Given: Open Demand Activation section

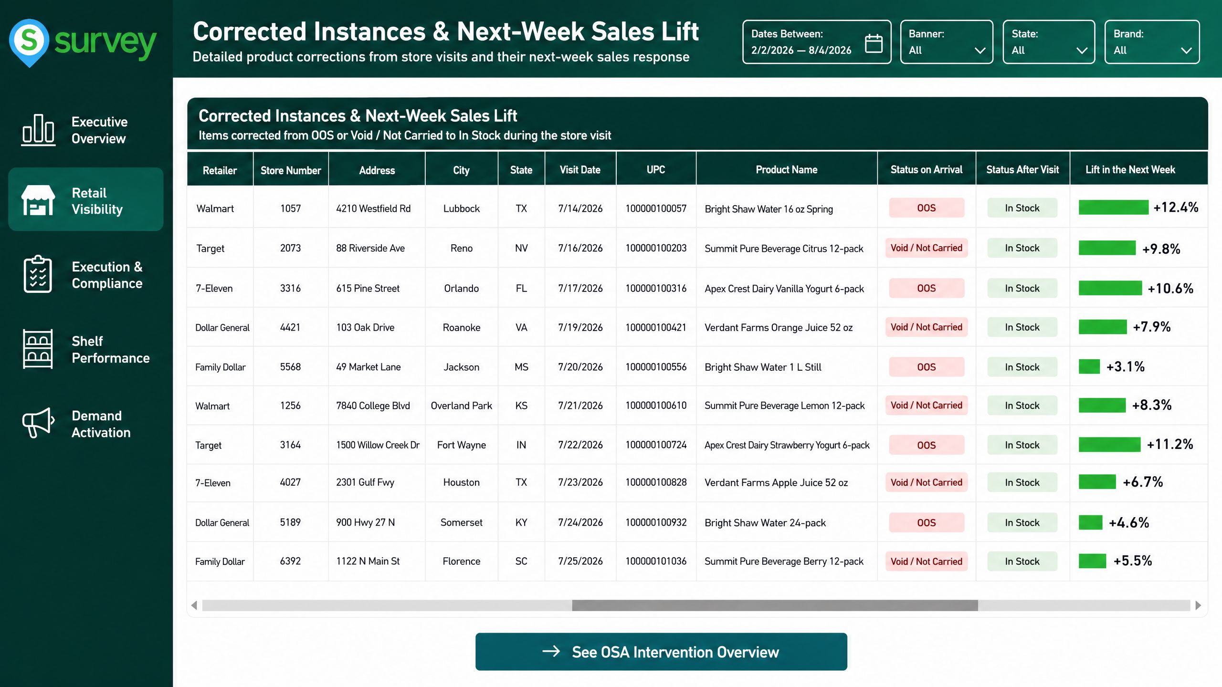Looking at the screenshot, I should pyautogui.click(x=86, y=423).
